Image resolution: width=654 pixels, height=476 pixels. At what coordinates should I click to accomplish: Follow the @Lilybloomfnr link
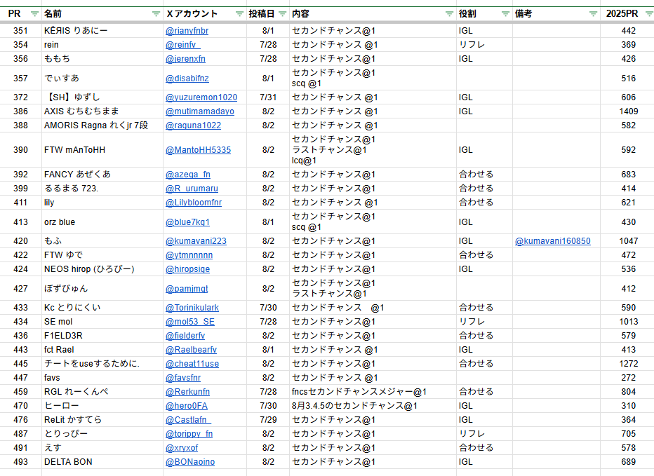194,203
